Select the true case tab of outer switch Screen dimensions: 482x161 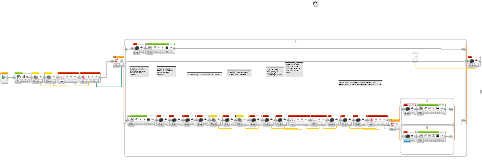pyautogui.click(x=295, y=41)
